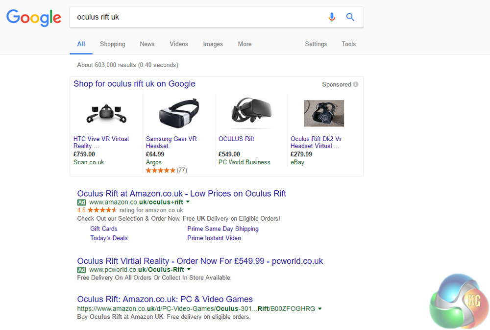Click the Sponsored info icon

(x=356, y=84)
